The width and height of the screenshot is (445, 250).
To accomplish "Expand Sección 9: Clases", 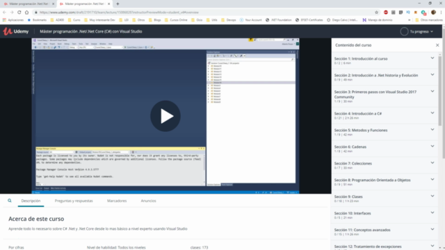I will click(x=385, y=199).
